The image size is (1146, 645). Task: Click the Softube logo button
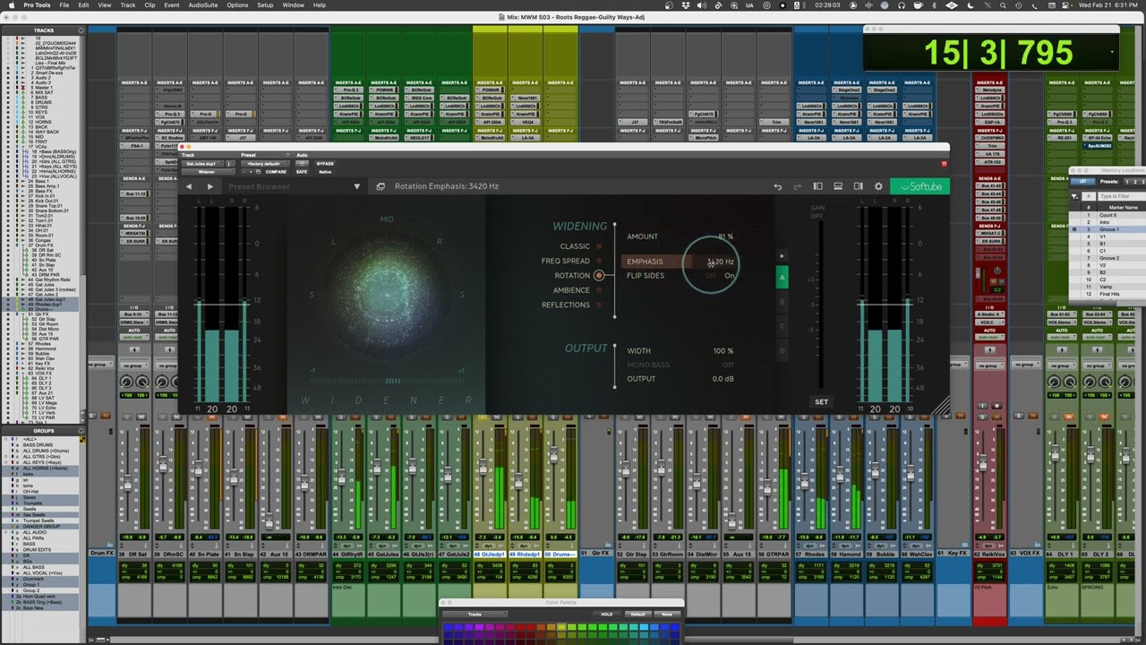[920, 186]
